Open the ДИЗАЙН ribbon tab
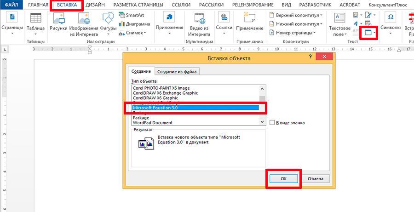 tap(95, 5)
